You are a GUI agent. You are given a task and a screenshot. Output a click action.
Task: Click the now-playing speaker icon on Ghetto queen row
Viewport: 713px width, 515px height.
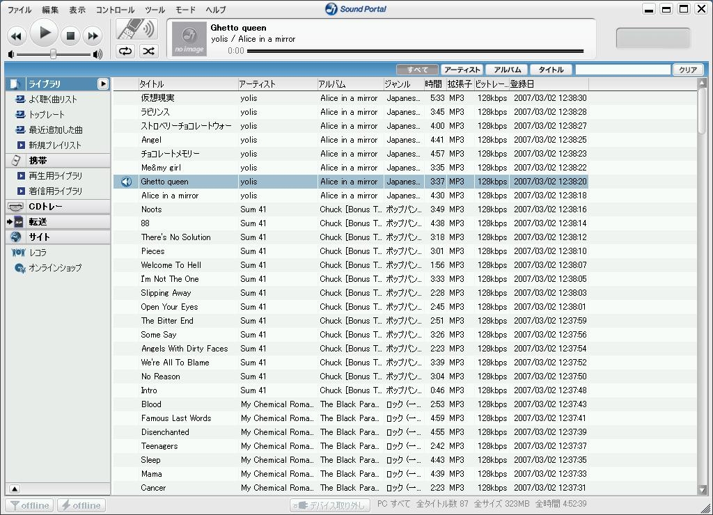coord(127,182)
